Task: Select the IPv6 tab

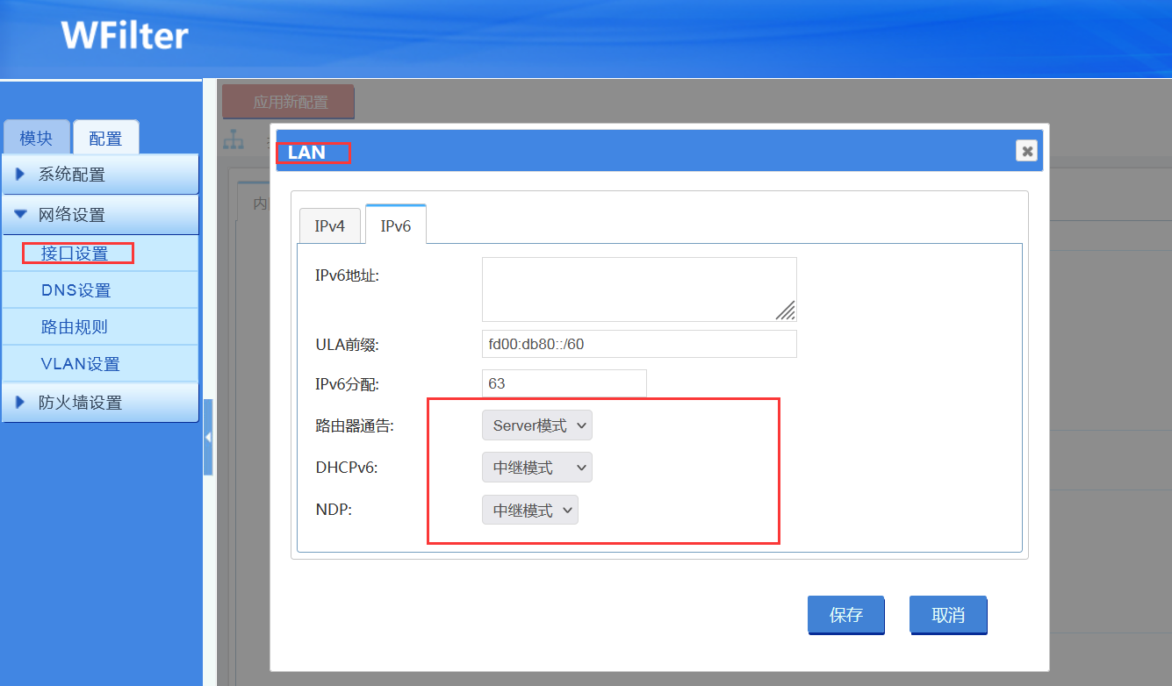Action: [x=395, y=225]
